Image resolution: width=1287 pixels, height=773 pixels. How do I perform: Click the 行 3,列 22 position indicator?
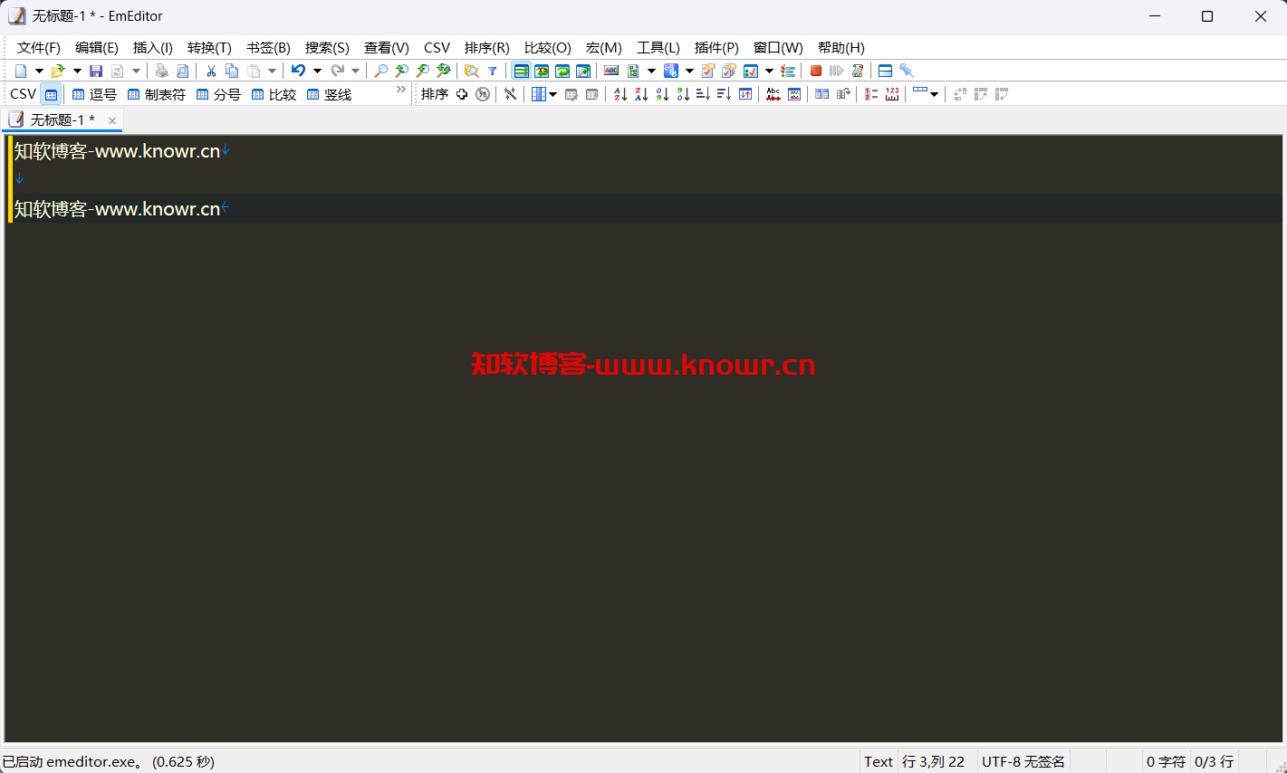(x=933, y=762)
